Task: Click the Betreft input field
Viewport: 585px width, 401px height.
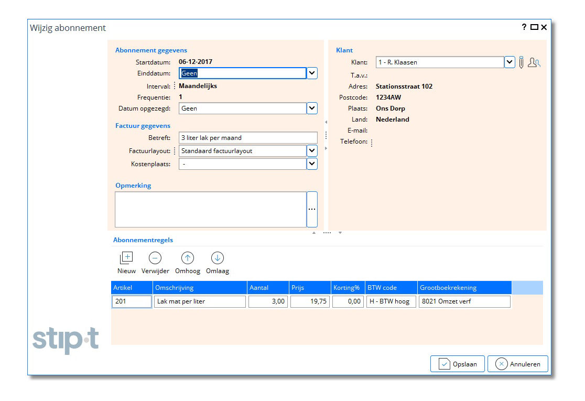Action: pos(247,138)
